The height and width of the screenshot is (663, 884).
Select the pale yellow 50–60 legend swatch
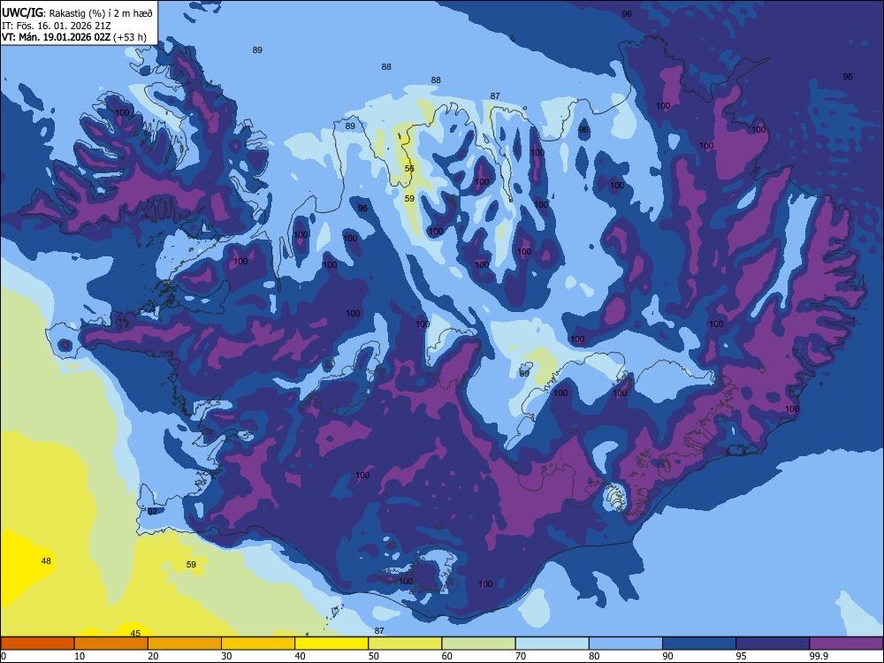[x=405, y=644]
